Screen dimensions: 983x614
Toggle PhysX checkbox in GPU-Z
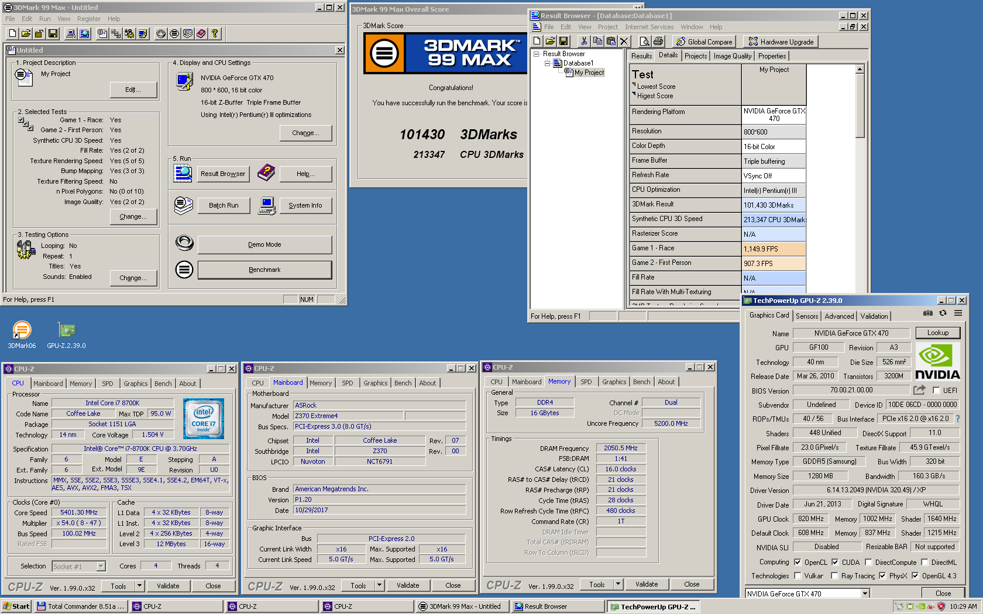[882, 576]
